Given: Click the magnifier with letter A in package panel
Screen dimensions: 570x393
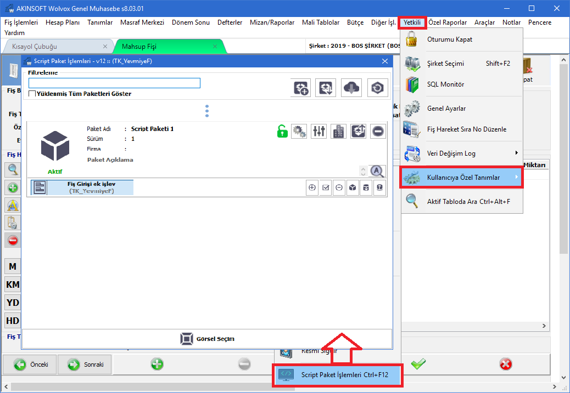Looking at the screenshot, I should pyautogui.click(x=377, y=171).
